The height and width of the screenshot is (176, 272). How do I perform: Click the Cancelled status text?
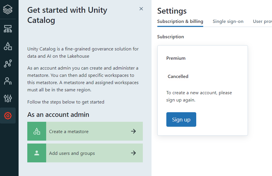point(178,76)
